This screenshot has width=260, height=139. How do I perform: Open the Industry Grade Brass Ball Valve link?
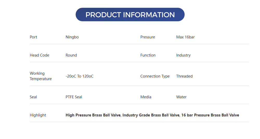point(151,115)
